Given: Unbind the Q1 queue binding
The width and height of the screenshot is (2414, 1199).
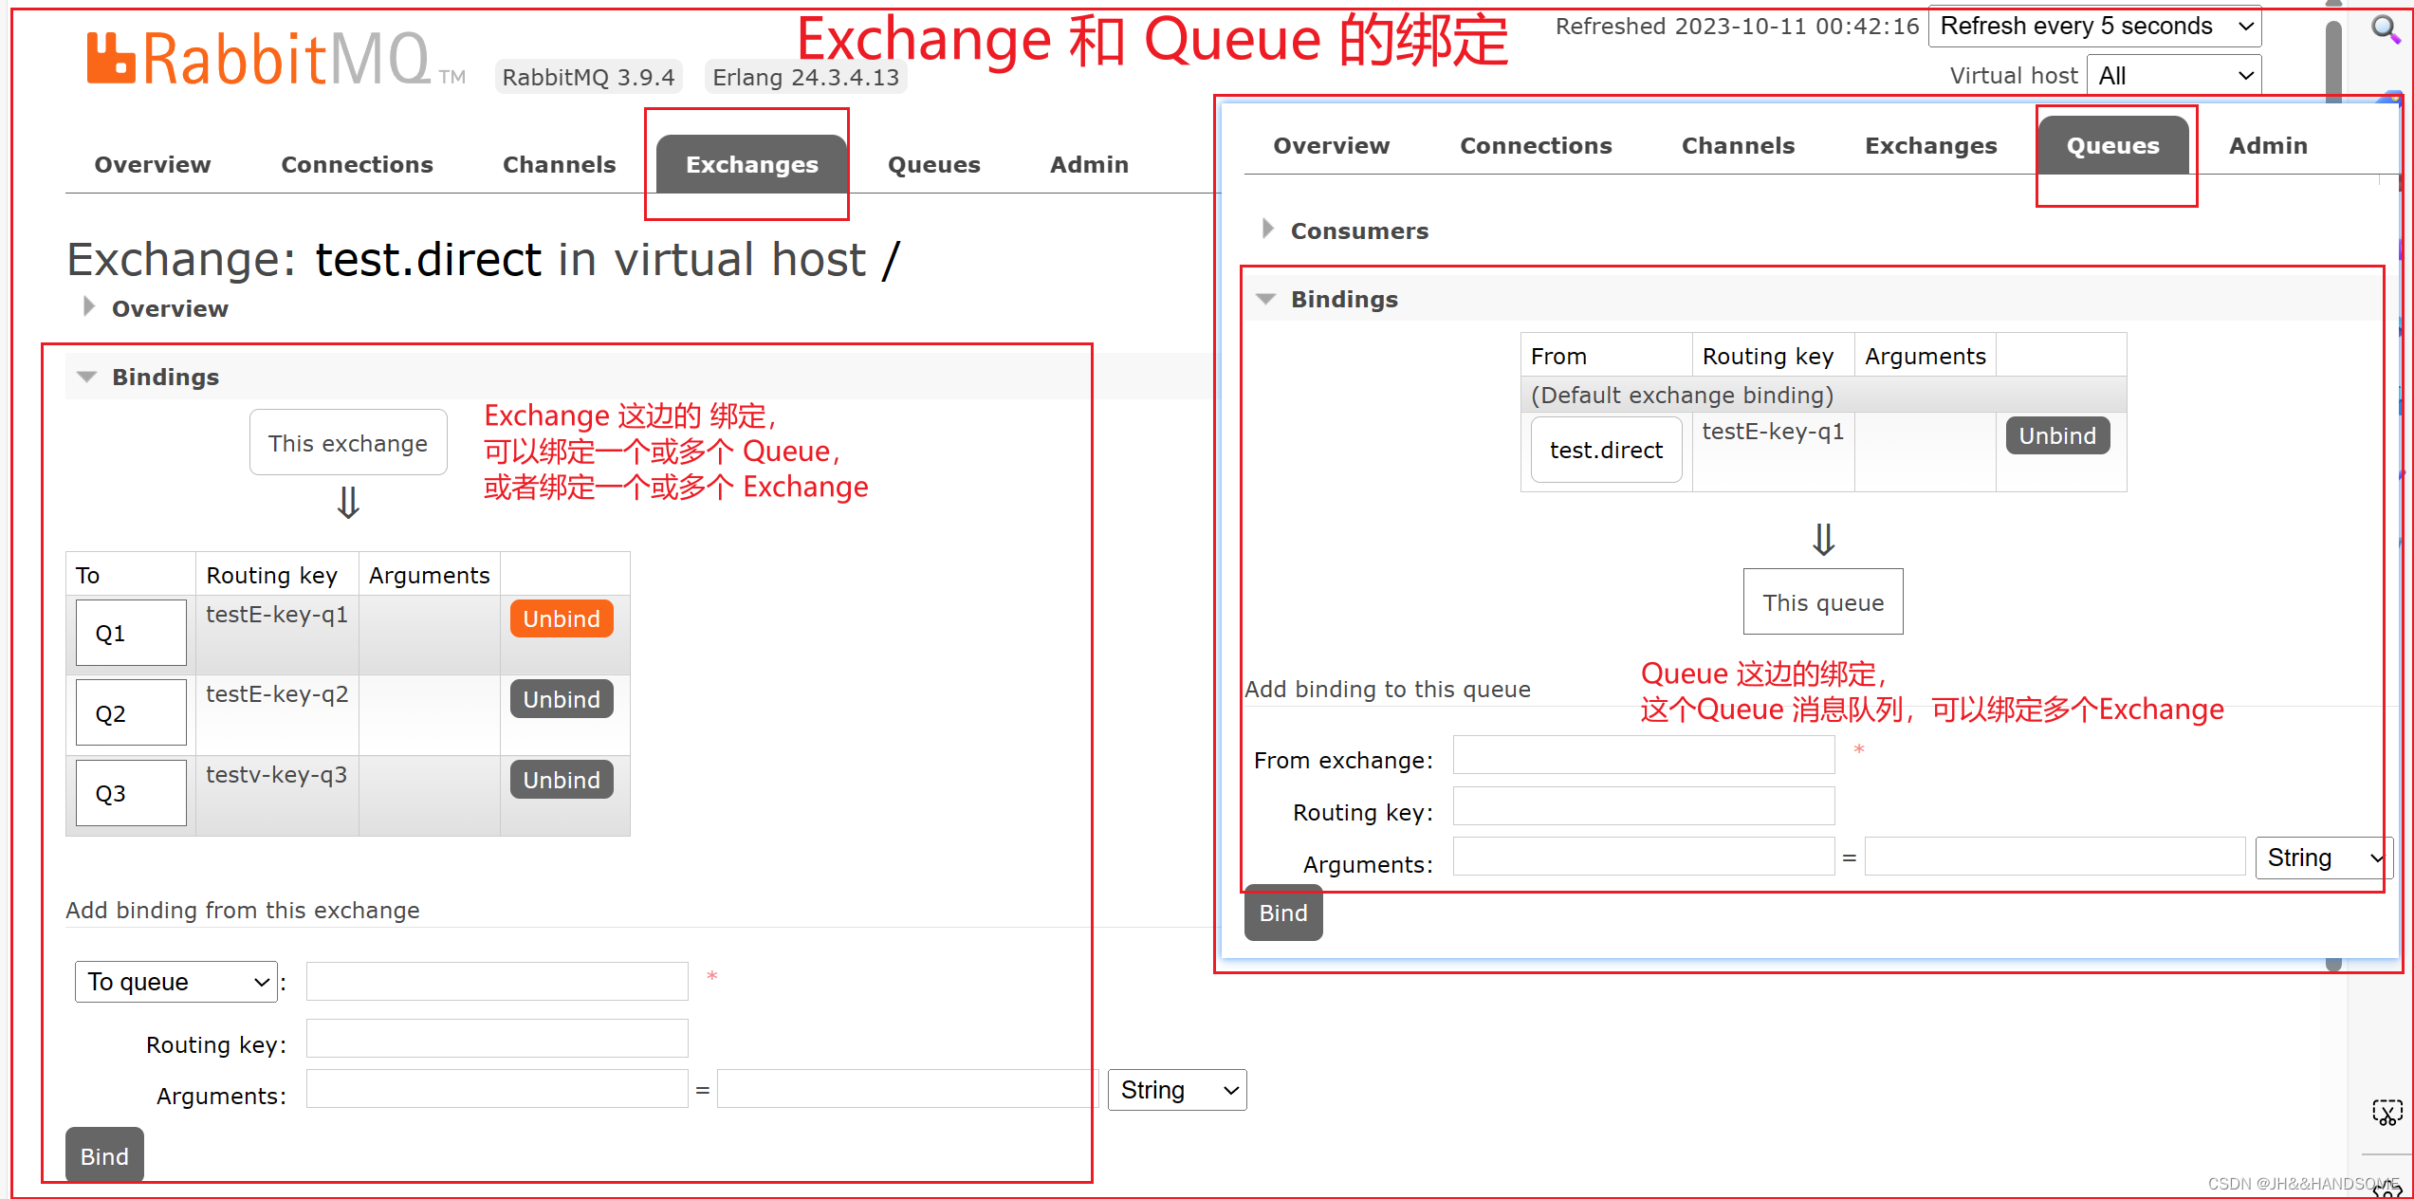Looking at the screenshot, I should [562, 618].
